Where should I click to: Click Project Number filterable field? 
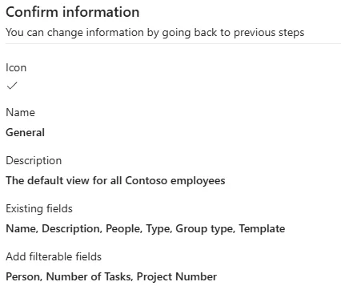177,277
